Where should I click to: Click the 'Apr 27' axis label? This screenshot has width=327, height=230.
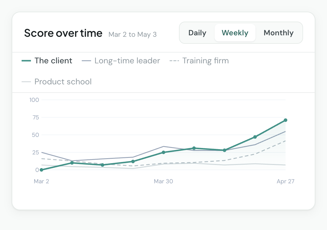(x=286, y=181)
